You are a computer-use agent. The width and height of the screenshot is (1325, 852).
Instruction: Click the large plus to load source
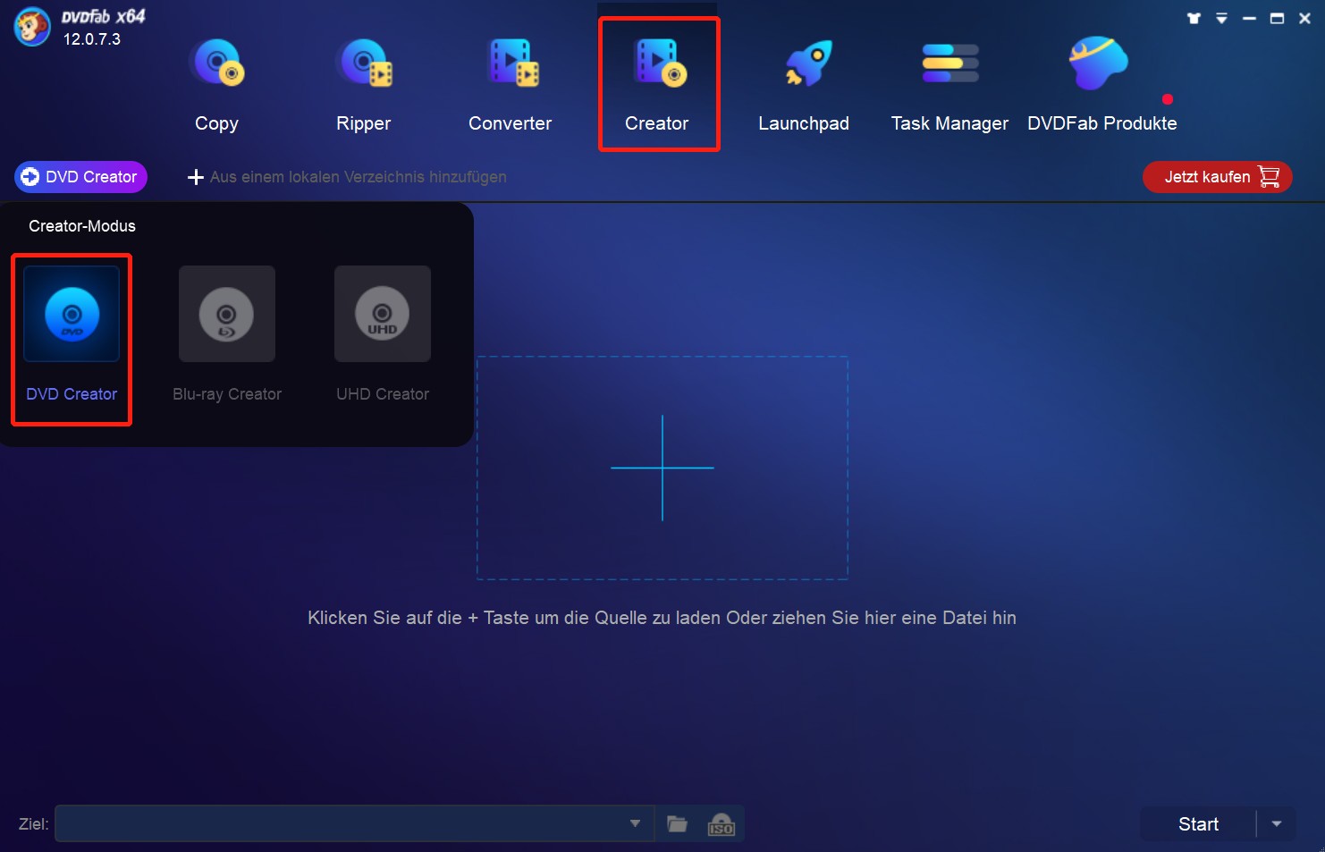coord(662,468)
